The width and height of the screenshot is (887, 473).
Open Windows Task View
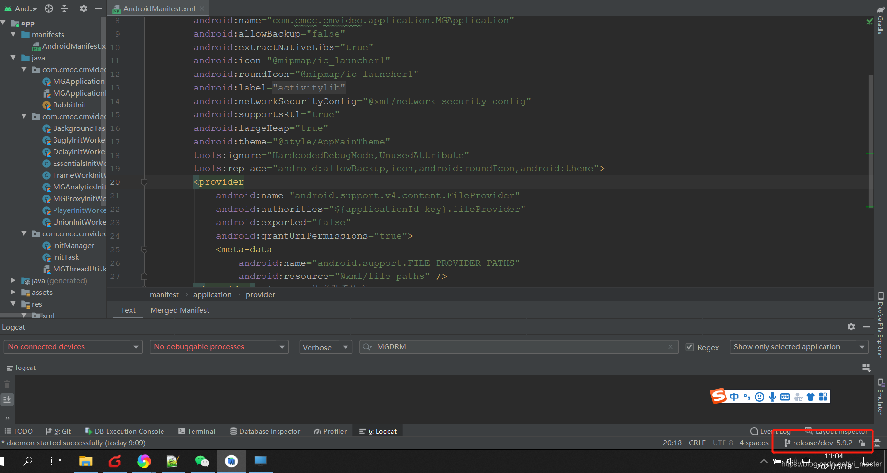click(x=56, y=461)
